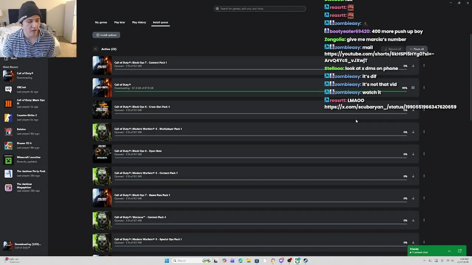Start download of Black Ops 7 Content Pack 1
Viewport: 472px width, 265px height.
pyautogui.click(x=413, y=66)
